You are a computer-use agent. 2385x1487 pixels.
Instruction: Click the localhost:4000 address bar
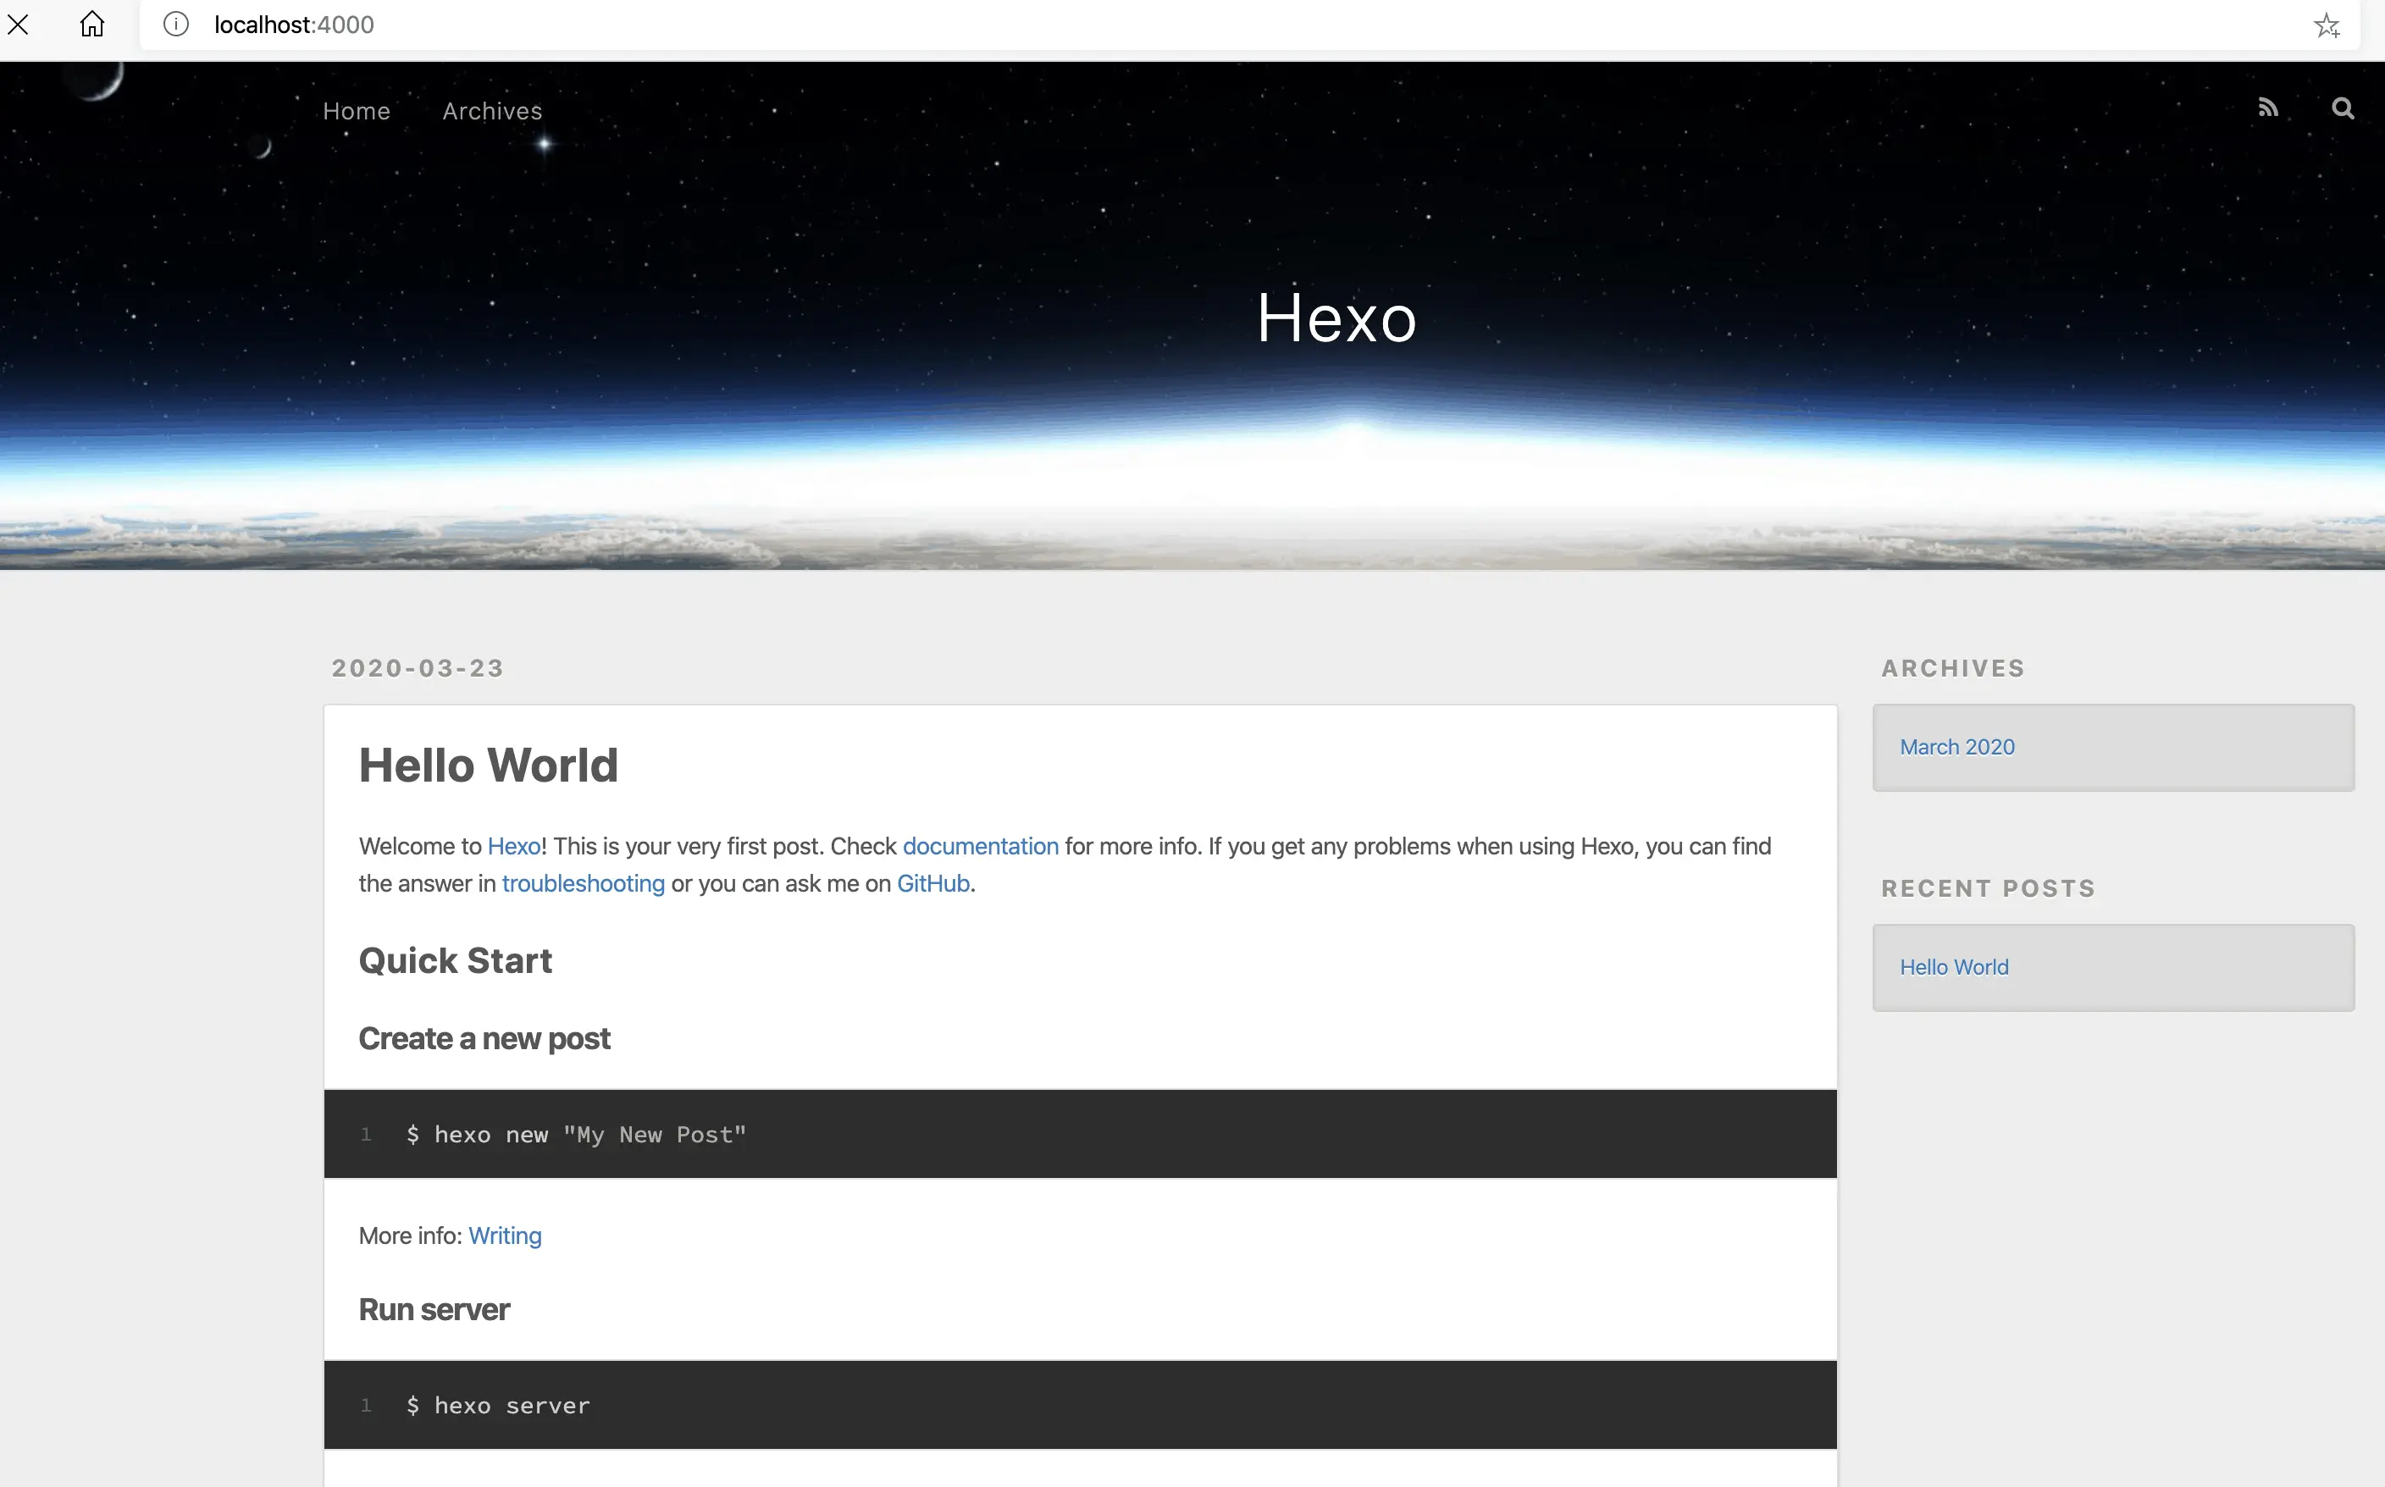1180,25
